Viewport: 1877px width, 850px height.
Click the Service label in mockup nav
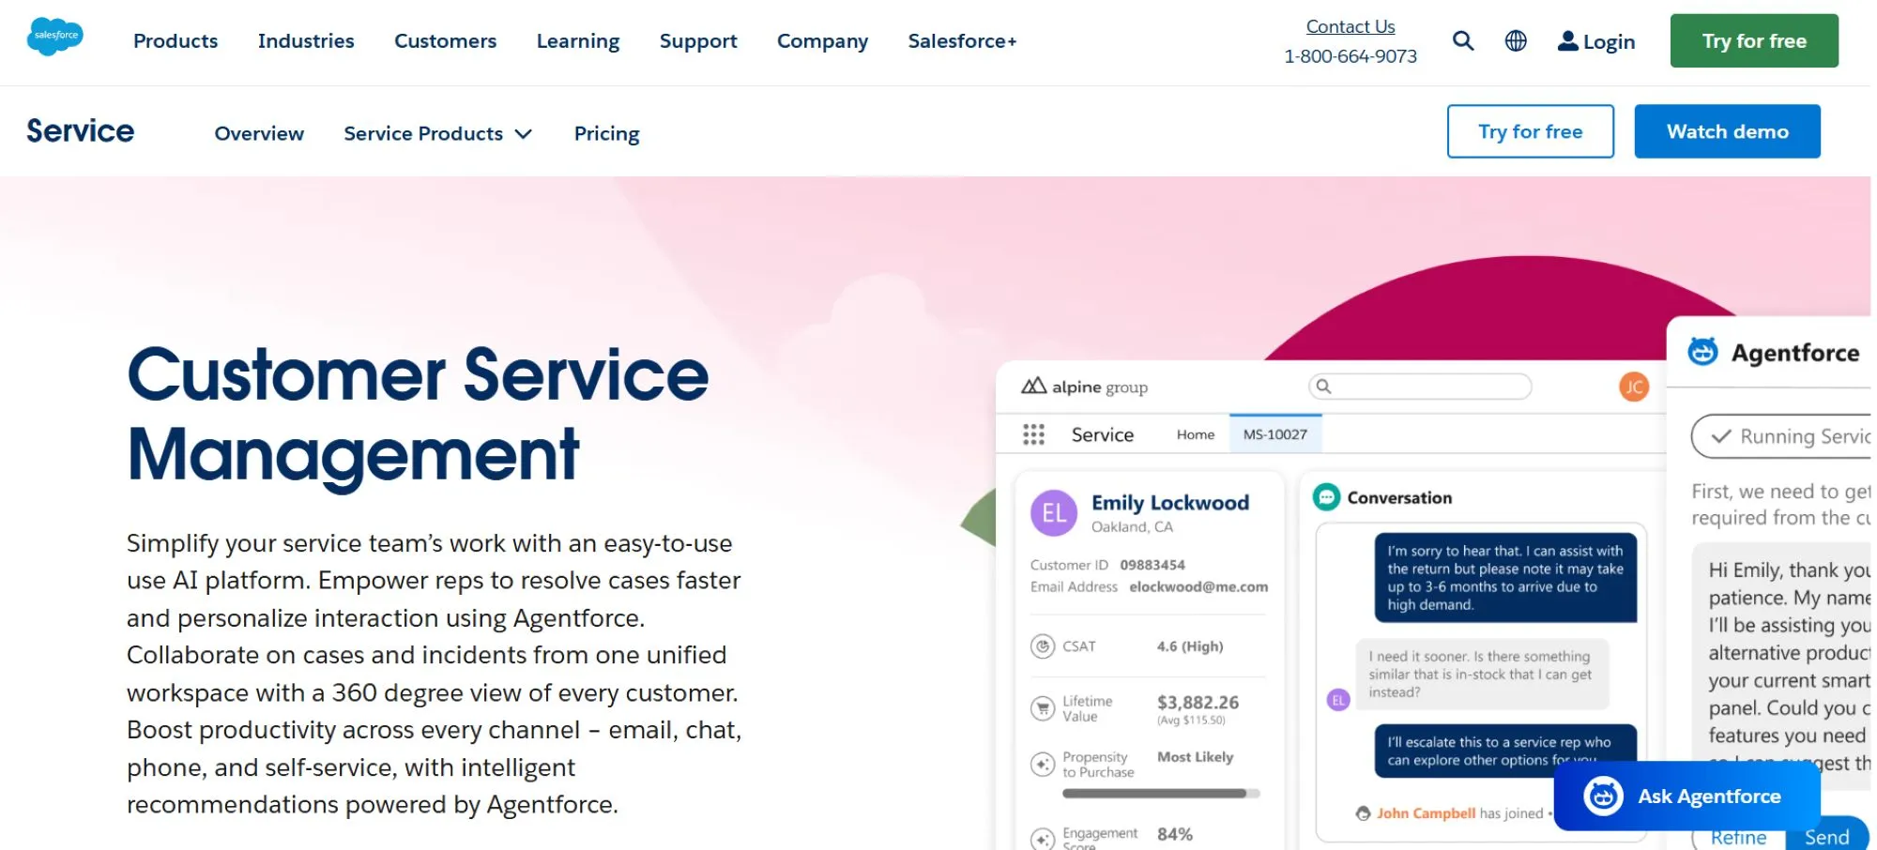click(x=1102, y=434)
